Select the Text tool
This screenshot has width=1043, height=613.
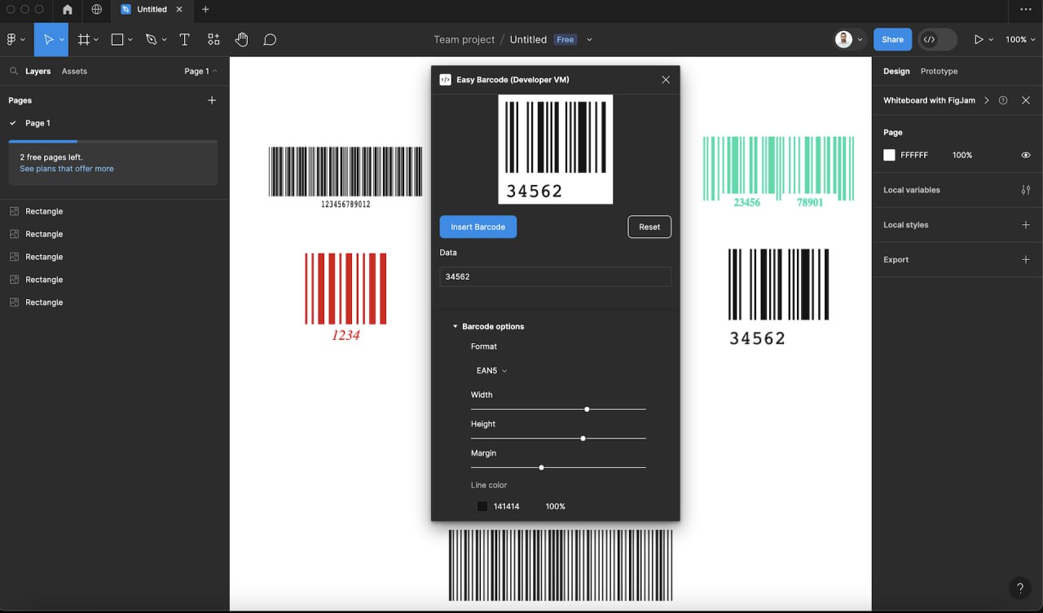click(184, 39)
